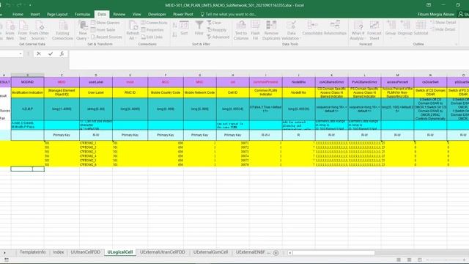This screenshot has height=264, width=469.
Task: Click the horizontal scrollbar
Action: pyautogui.click(x=333, y=253)
